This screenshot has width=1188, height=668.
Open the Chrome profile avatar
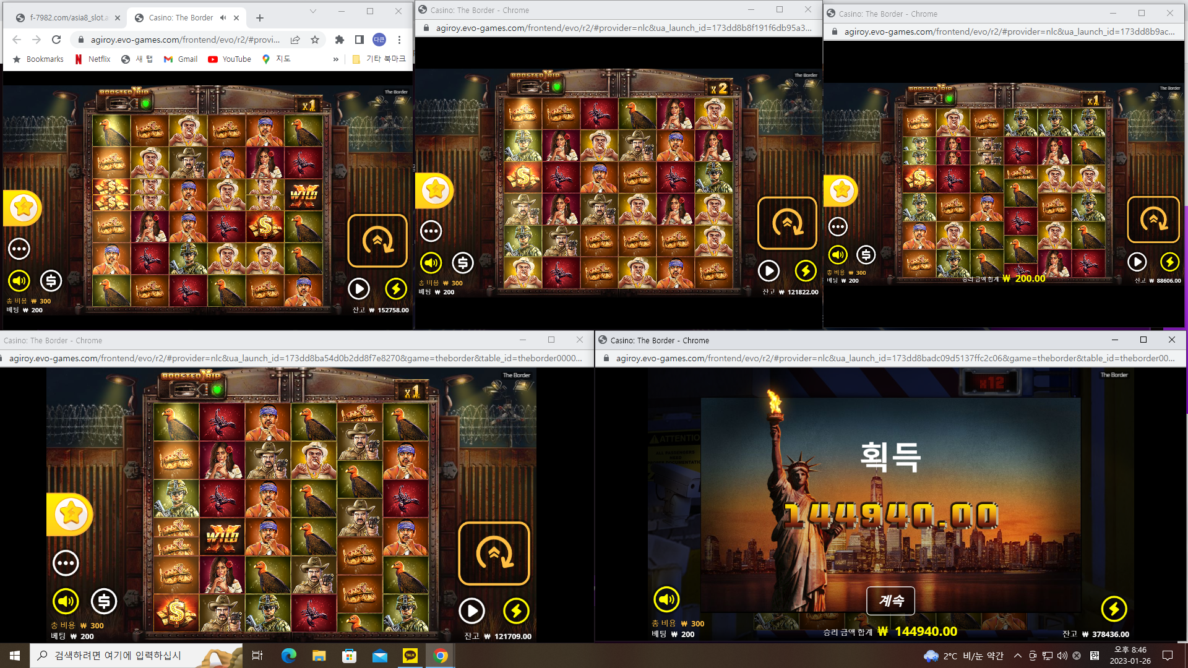pos(379,40)
